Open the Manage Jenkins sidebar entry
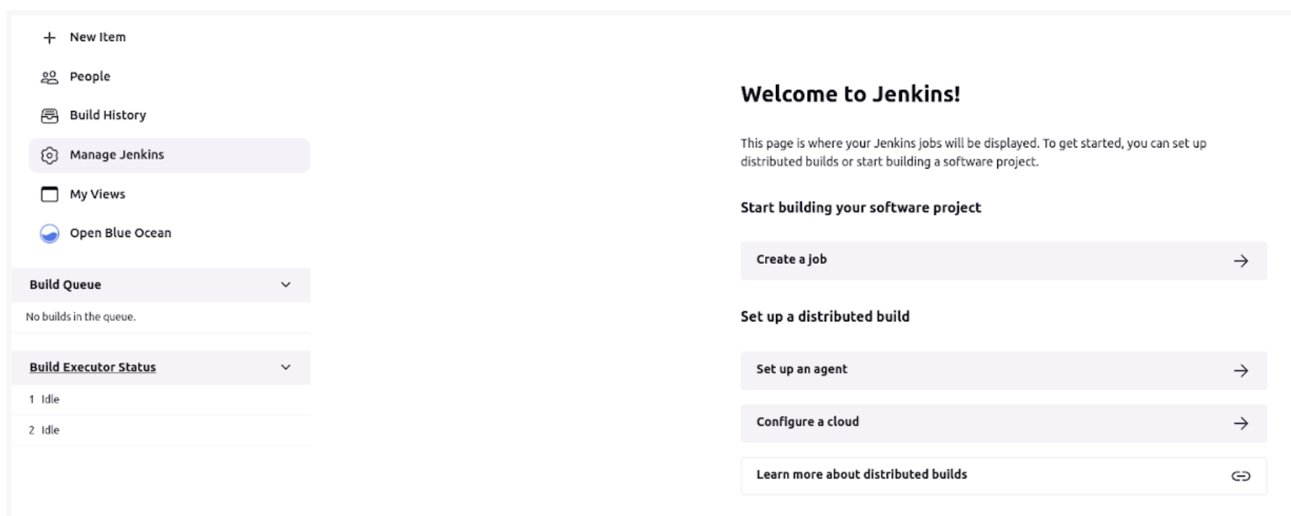Image resolution: width=1291 pixels, height=516 pixels. click(x=115, y=154)
